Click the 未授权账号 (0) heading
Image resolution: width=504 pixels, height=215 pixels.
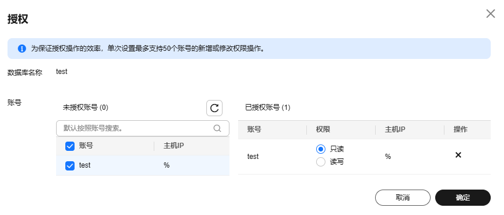pos(86,108)
